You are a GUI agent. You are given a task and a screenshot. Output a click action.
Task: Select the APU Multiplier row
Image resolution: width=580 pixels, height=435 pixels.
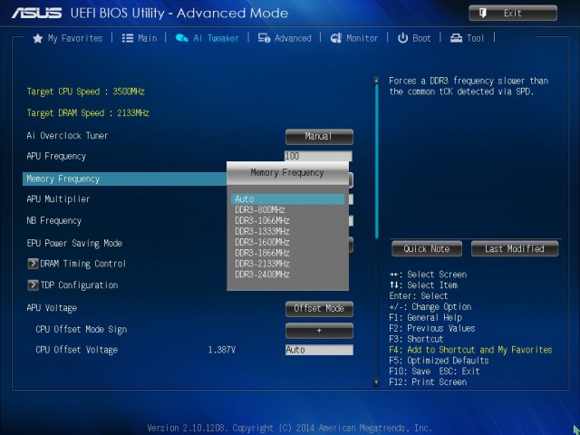click(58, 199)
